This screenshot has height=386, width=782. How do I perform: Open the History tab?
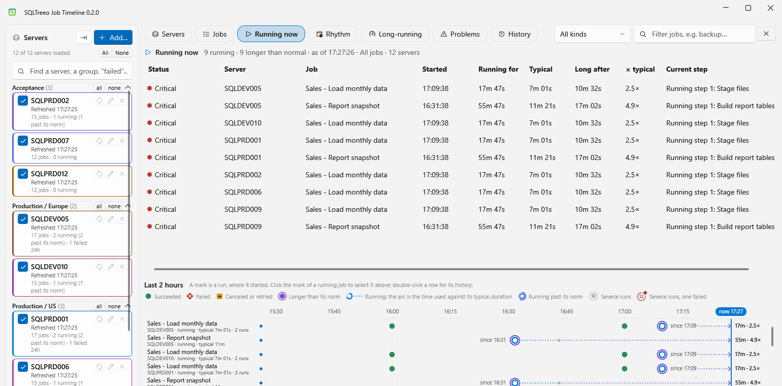(x=514, y=34)
